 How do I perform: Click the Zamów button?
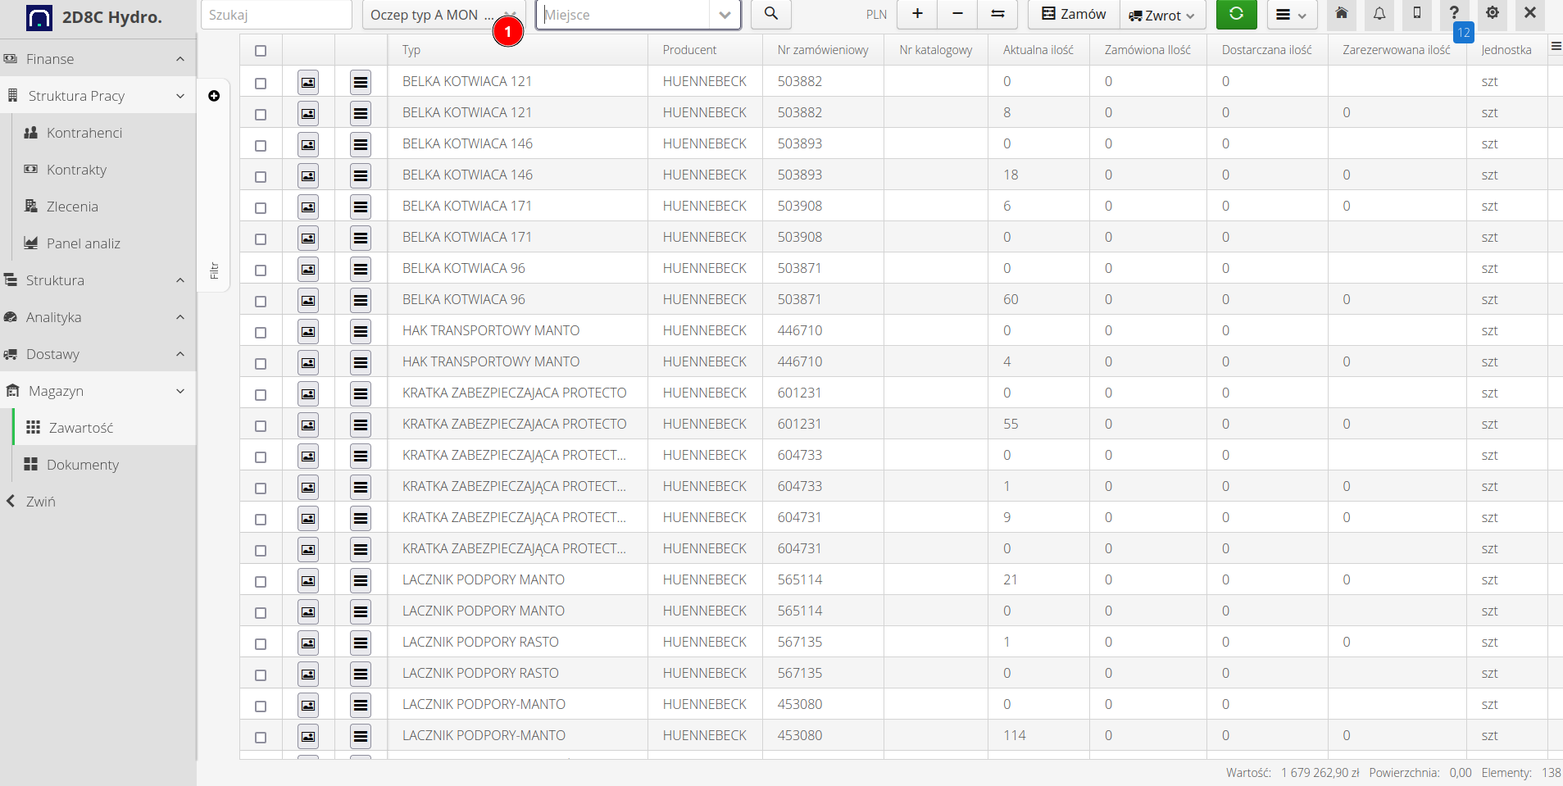click(x=1074, y=14)
